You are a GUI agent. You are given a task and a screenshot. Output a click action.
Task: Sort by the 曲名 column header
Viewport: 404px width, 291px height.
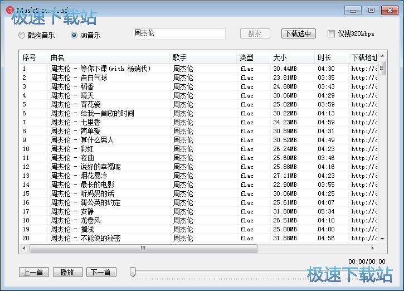108,57
